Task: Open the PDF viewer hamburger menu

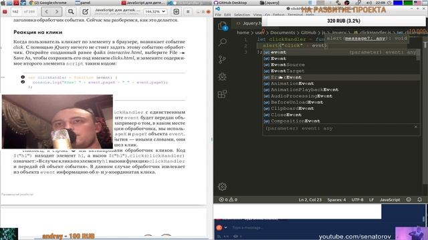Action: coord(188,12)
